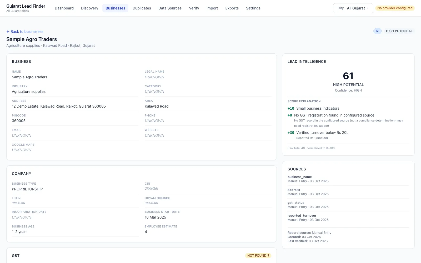
Task: Switch to Data Sources tab
Action: (x=170, y=8)
